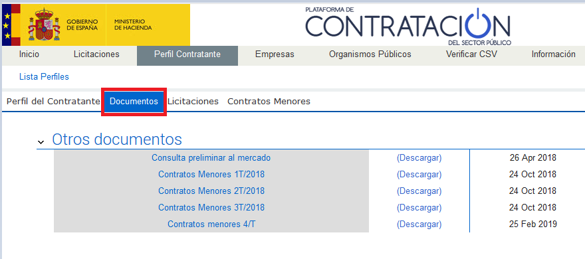Viewport: 585px width, 259px height.
Task: Open the Información menu item
Action: 553,54
